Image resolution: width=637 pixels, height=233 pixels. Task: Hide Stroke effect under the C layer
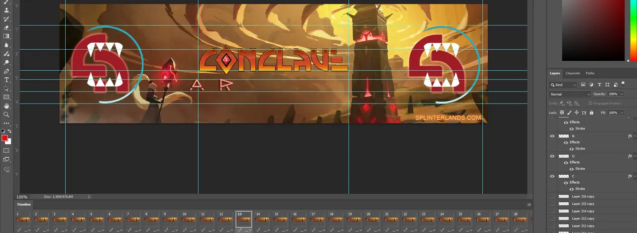click(x=571, y=189)
